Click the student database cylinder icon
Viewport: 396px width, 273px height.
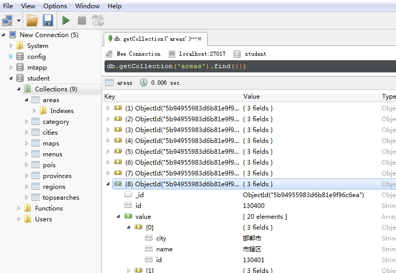[x=20, y=78]
